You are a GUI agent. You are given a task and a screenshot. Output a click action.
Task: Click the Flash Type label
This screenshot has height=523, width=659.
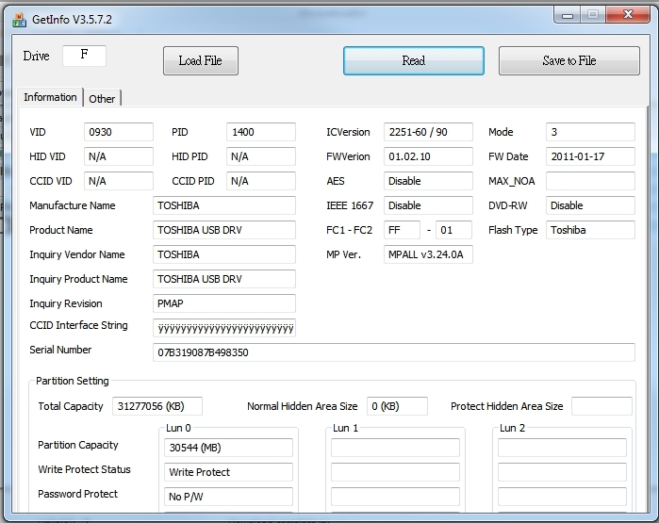(x=513, y=230)
